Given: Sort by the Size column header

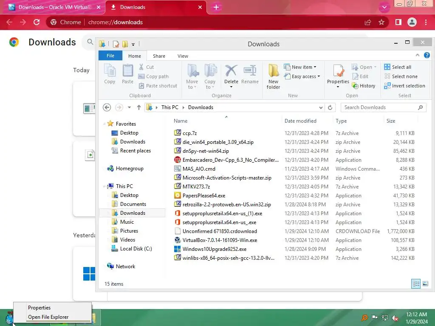Looking at the screenshot, I should [391, 121].
